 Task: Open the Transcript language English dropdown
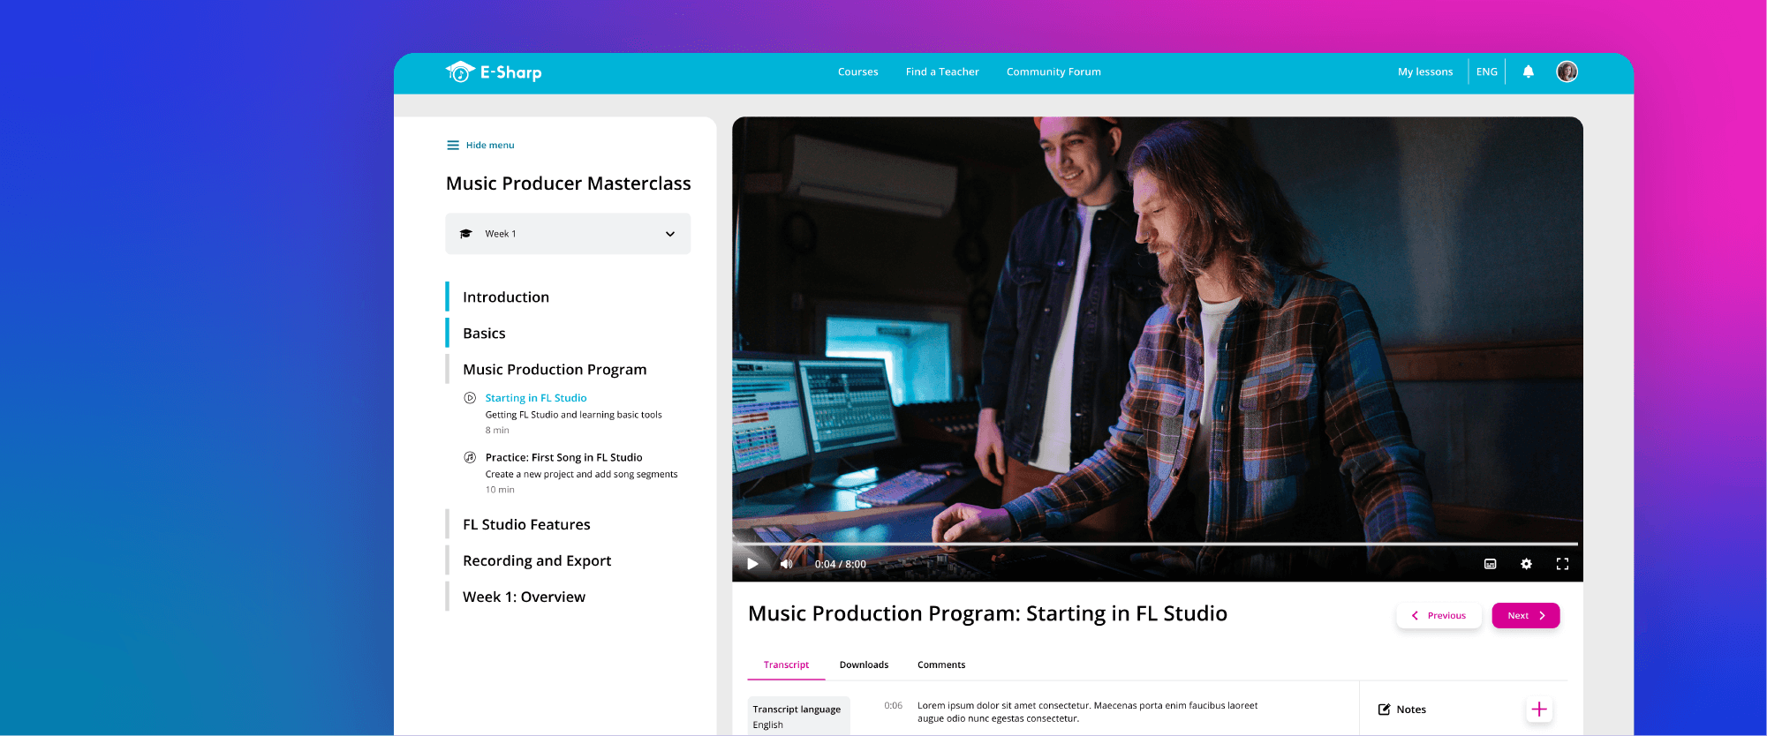(x=798, y=717)
